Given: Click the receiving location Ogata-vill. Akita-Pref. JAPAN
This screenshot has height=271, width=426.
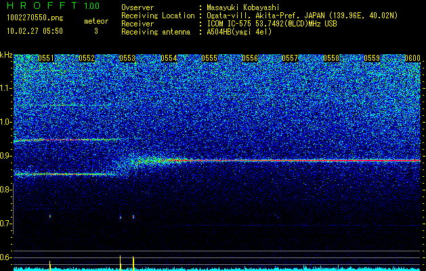Looking at the screenshot, I should tap(265, 16).
